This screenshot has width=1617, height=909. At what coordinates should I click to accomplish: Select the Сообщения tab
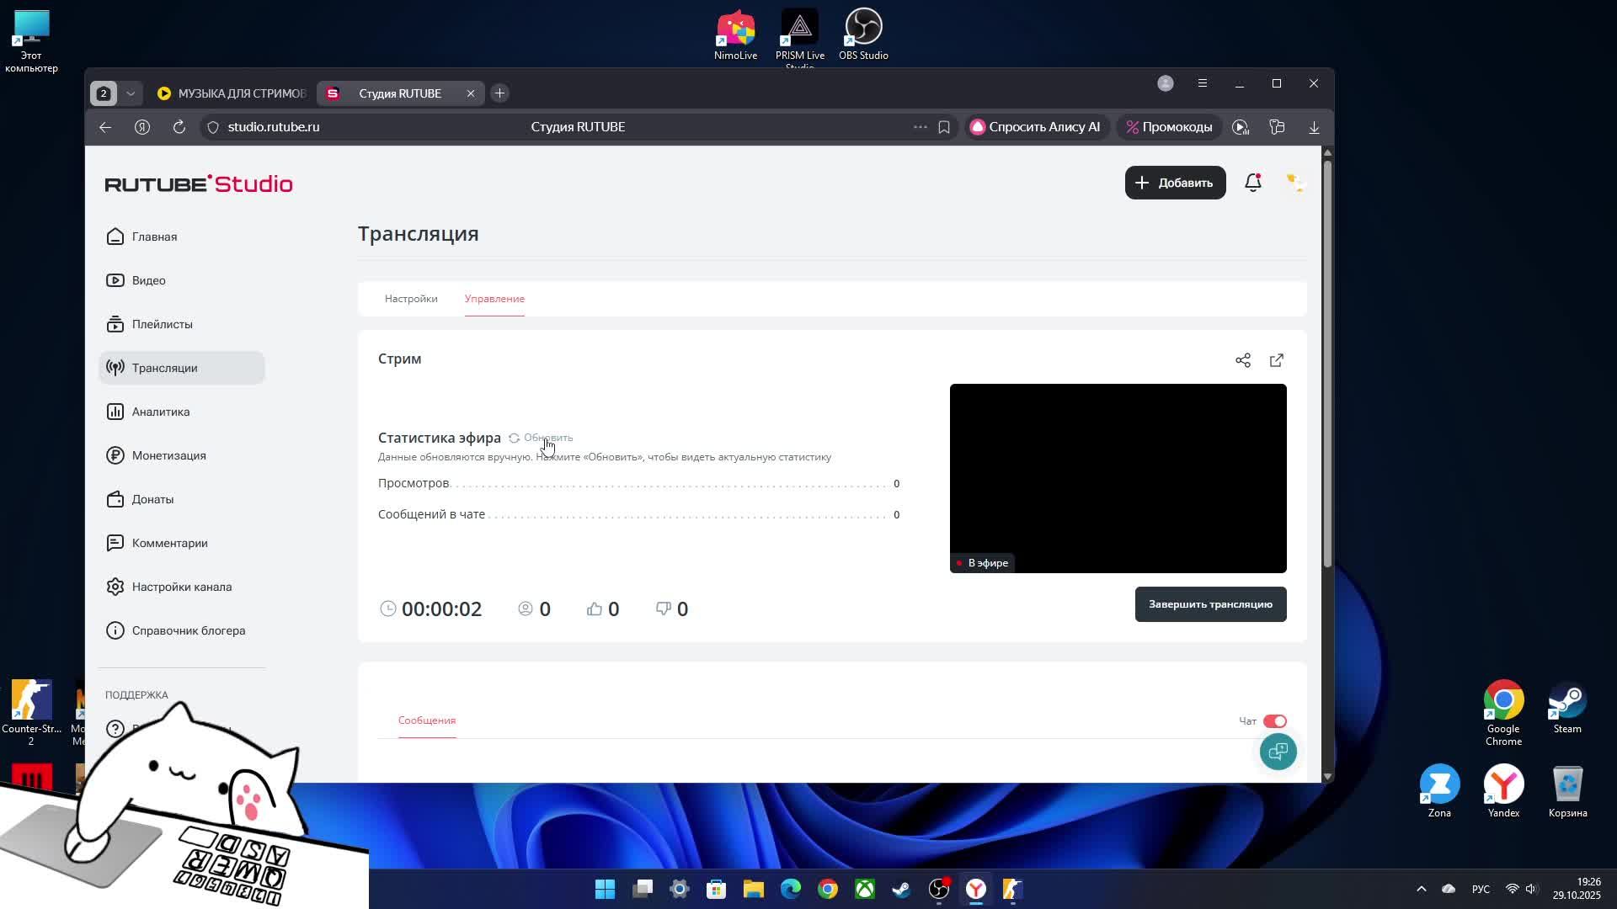tap(427, 720)
